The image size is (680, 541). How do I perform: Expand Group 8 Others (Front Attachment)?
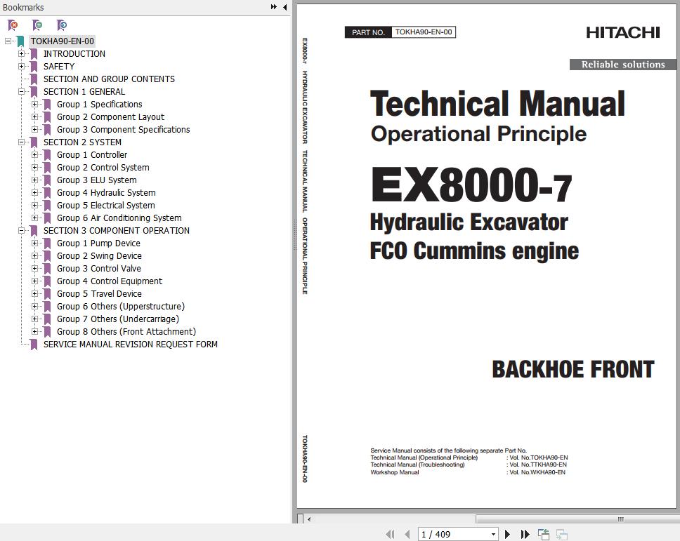(34, 332)
